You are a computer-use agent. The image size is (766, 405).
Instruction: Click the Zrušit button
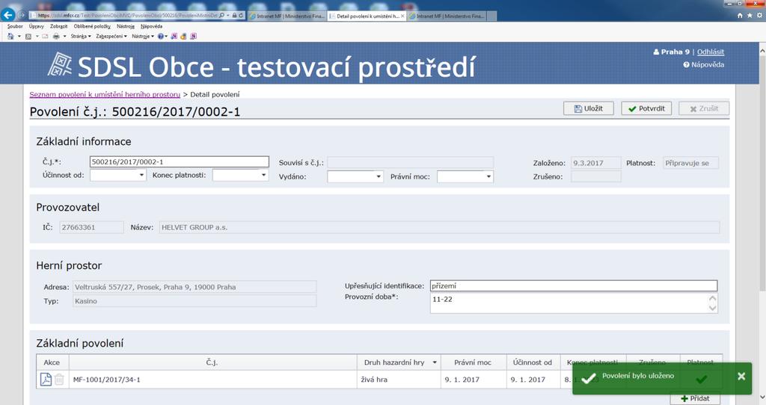click(704, 108)
